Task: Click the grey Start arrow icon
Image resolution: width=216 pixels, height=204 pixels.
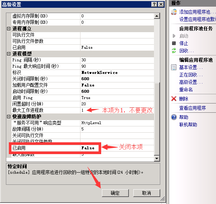Action: click(174, 36)
